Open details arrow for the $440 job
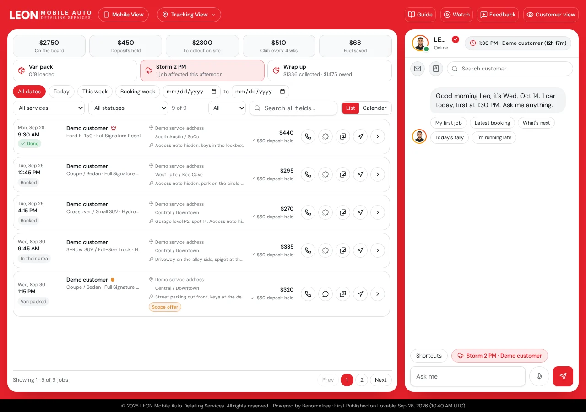Viewport: 586px width, 412px height. pyautogui.click(x=378, y=136)
